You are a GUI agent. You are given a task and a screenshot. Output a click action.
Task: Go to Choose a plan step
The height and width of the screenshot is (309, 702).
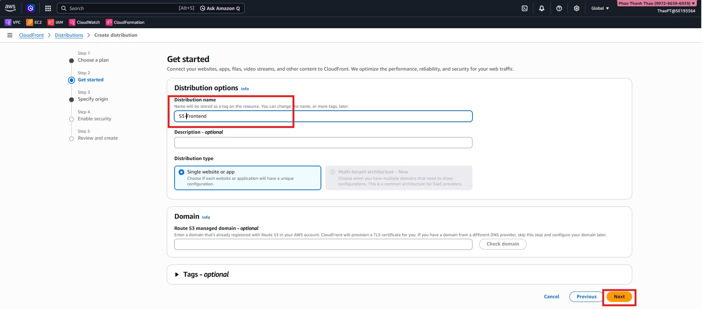pos(93,60)
